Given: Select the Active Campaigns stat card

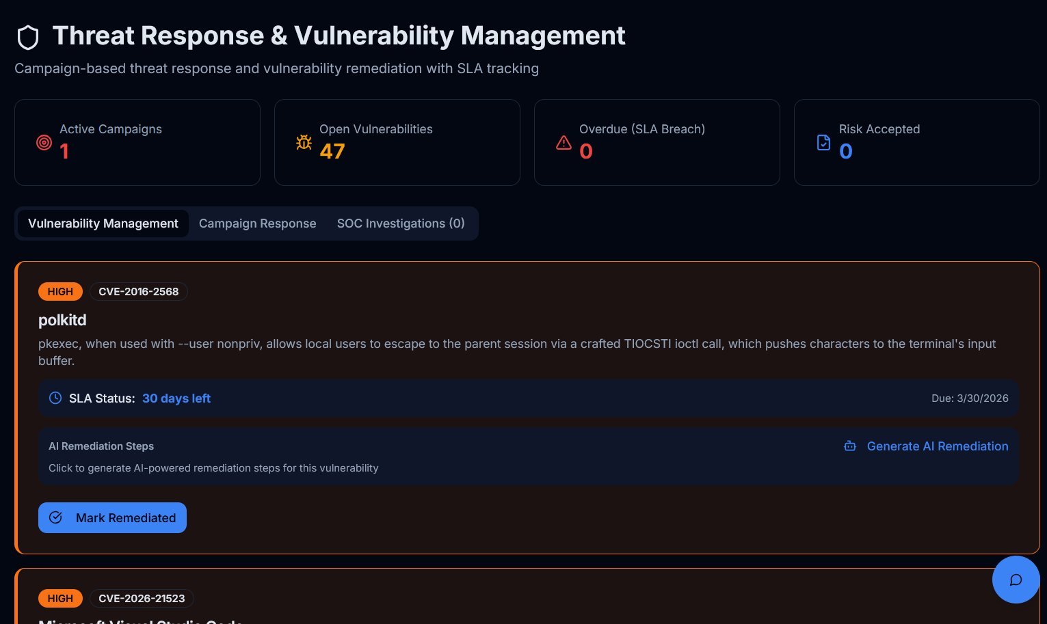Looking at the screenshot, I should 137,142.
